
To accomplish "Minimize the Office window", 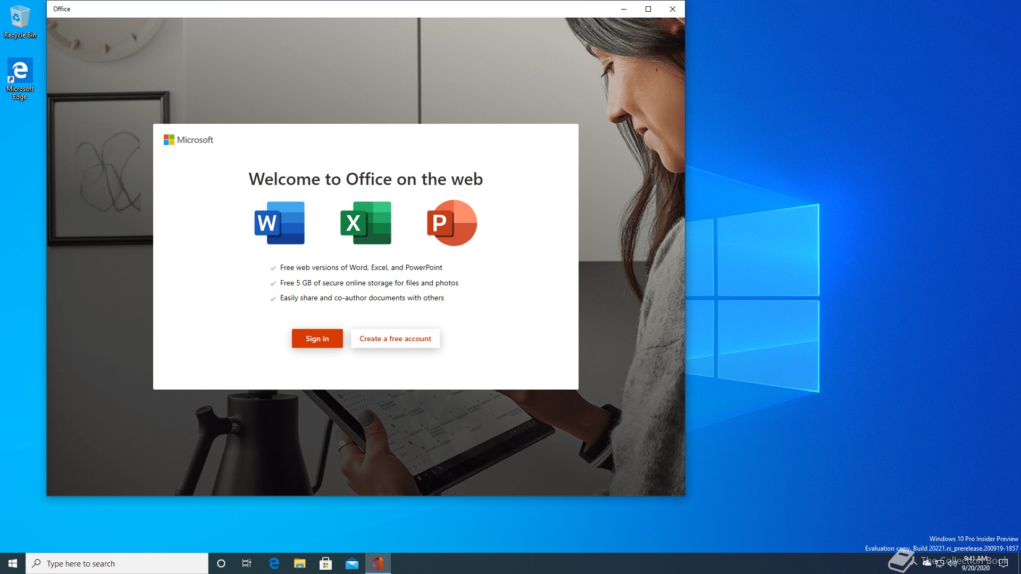I will click(x=624, y=9).
